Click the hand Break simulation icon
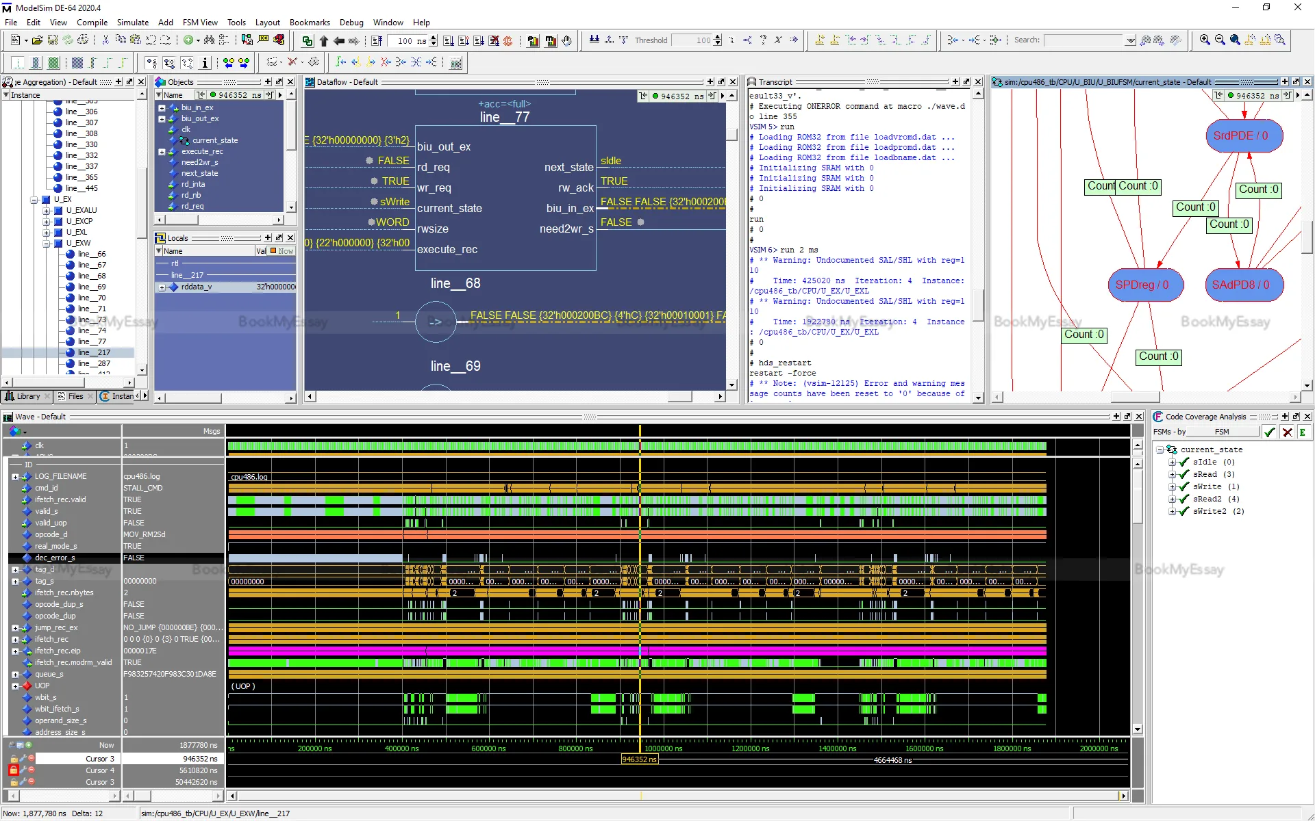 click(x=566, y=40)
